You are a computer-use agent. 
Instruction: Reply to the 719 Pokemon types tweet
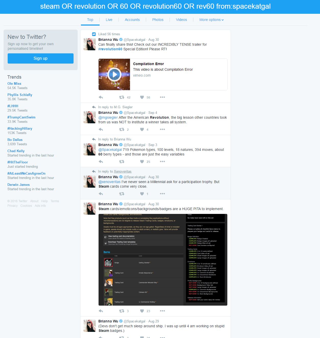(x=101, y=162)
